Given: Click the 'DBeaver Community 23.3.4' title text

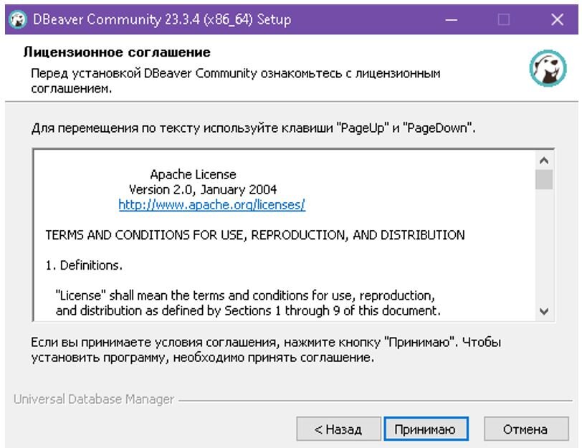Looking at the screenshot, I should click(x=162, y=19).
